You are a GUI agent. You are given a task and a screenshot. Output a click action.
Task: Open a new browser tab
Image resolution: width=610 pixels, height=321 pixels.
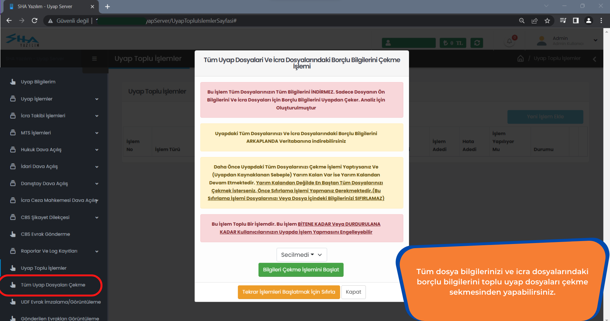click(108, 6)
